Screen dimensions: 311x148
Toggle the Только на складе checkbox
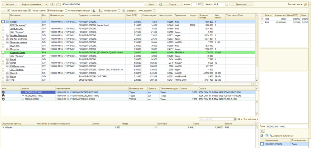coord(9,11)
